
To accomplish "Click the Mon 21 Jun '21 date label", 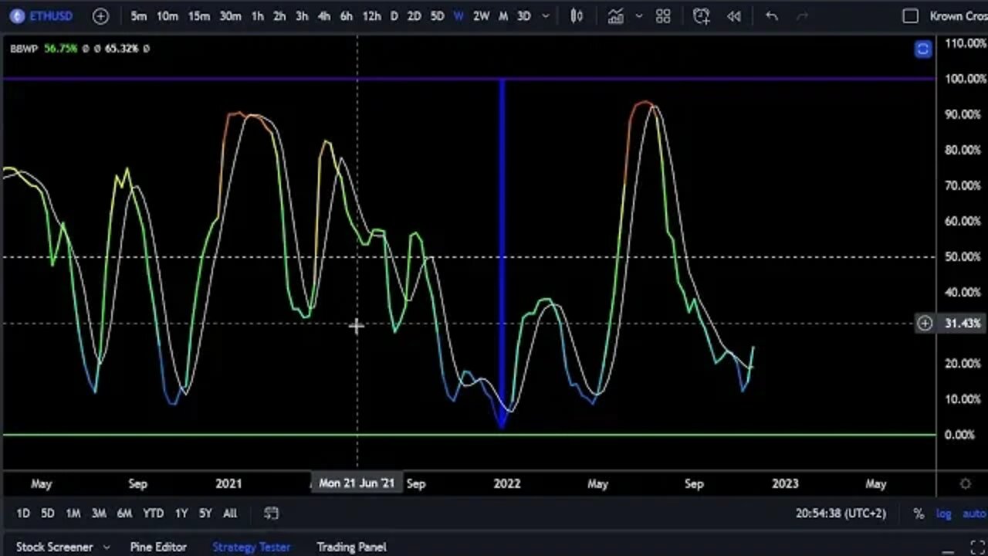I will (357, 483).
